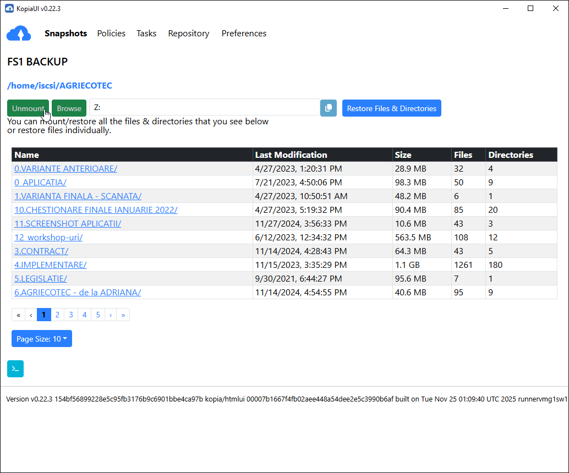Open the Policies tab
This screenshot has width=569, height=473.
(111, 34)
